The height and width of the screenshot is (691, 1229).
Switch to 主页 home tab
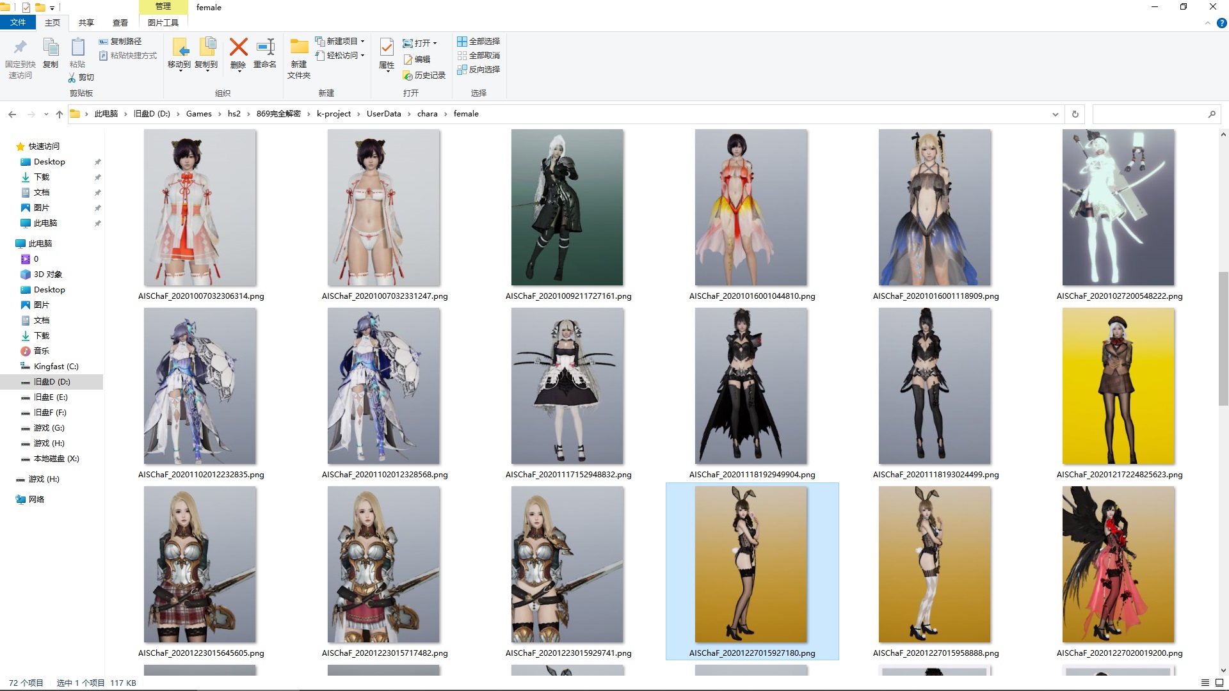[x=52, y=22]
